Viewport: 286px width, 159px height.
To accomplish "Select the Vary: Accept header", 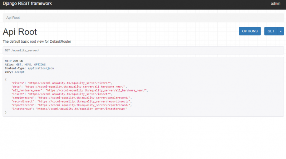I will (15, 72).
